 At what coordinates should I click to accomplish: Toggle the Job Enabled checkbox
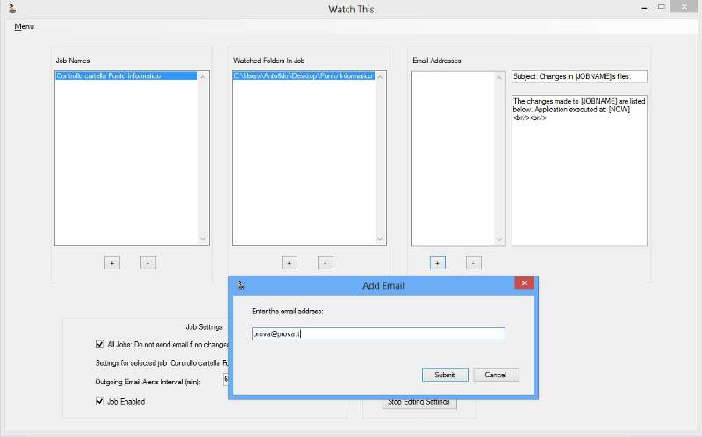pyautogui.click(x=99, y=401)
